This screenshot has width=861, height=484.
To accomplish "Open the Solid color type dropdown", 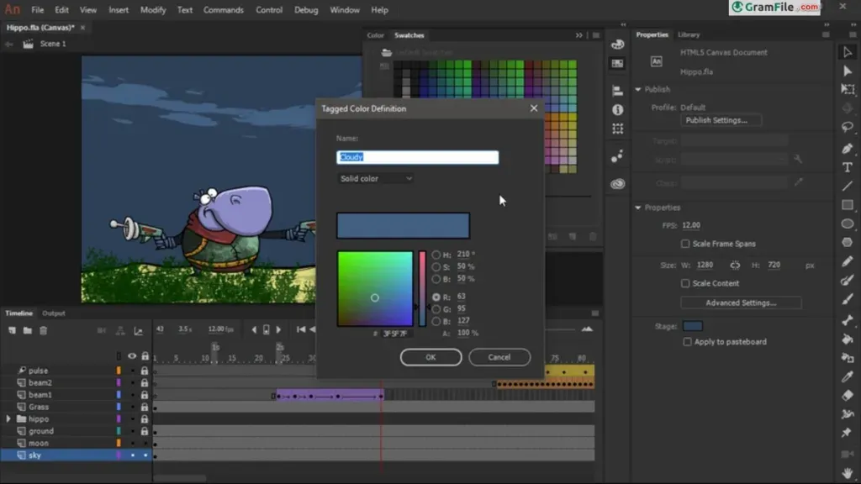I will [x=375, y=178].
